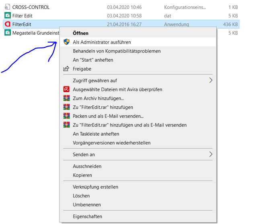The height and width of the screenshot is (224, 265).
Task: Open Eigenschaften properties entry
Action: tap(138, 216)
